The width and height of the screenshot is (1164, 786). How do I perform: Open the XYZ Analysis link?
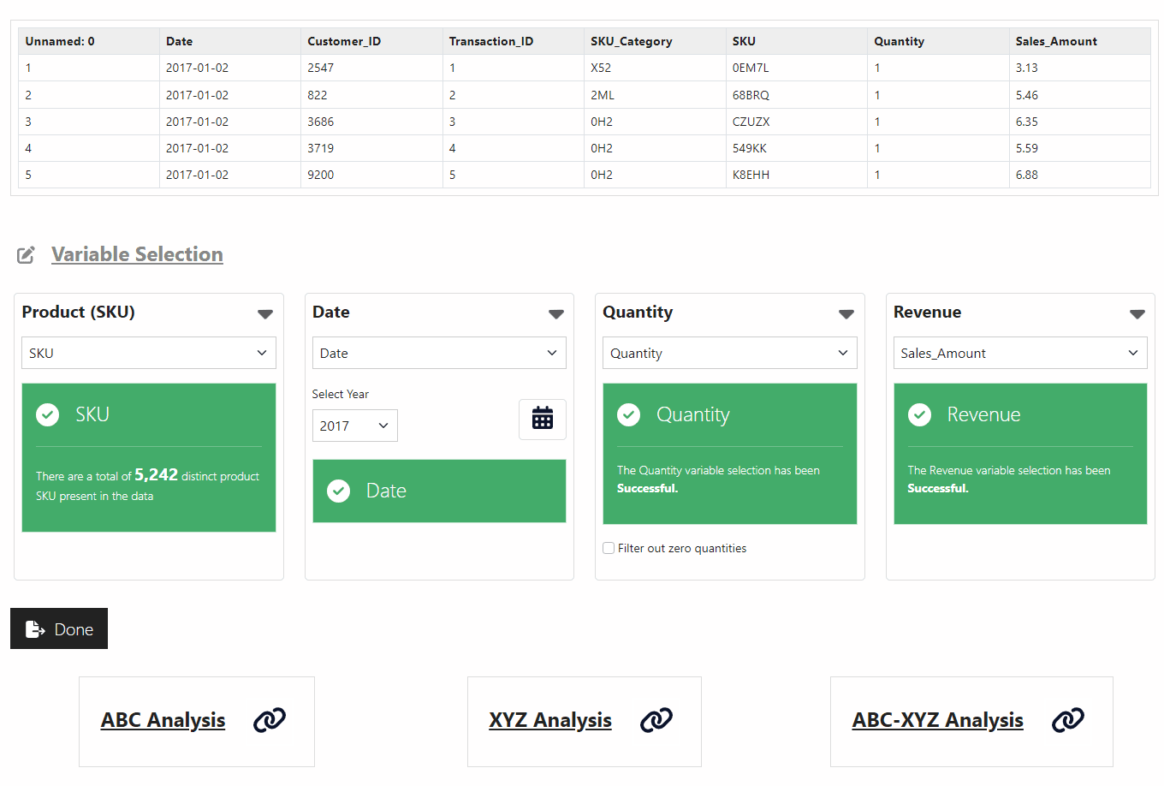[x=549, y=720]
